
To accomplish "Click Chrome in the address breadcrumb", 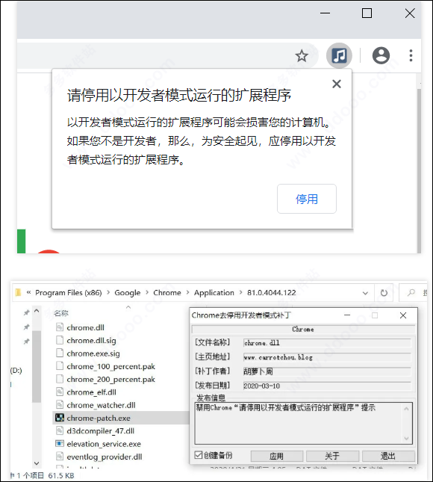I will (167, 293).
